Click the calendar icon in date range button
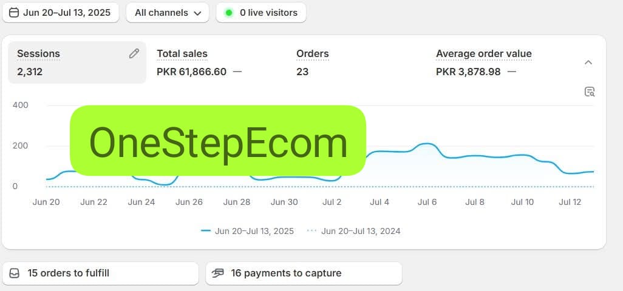 click(x=14, y=13)
